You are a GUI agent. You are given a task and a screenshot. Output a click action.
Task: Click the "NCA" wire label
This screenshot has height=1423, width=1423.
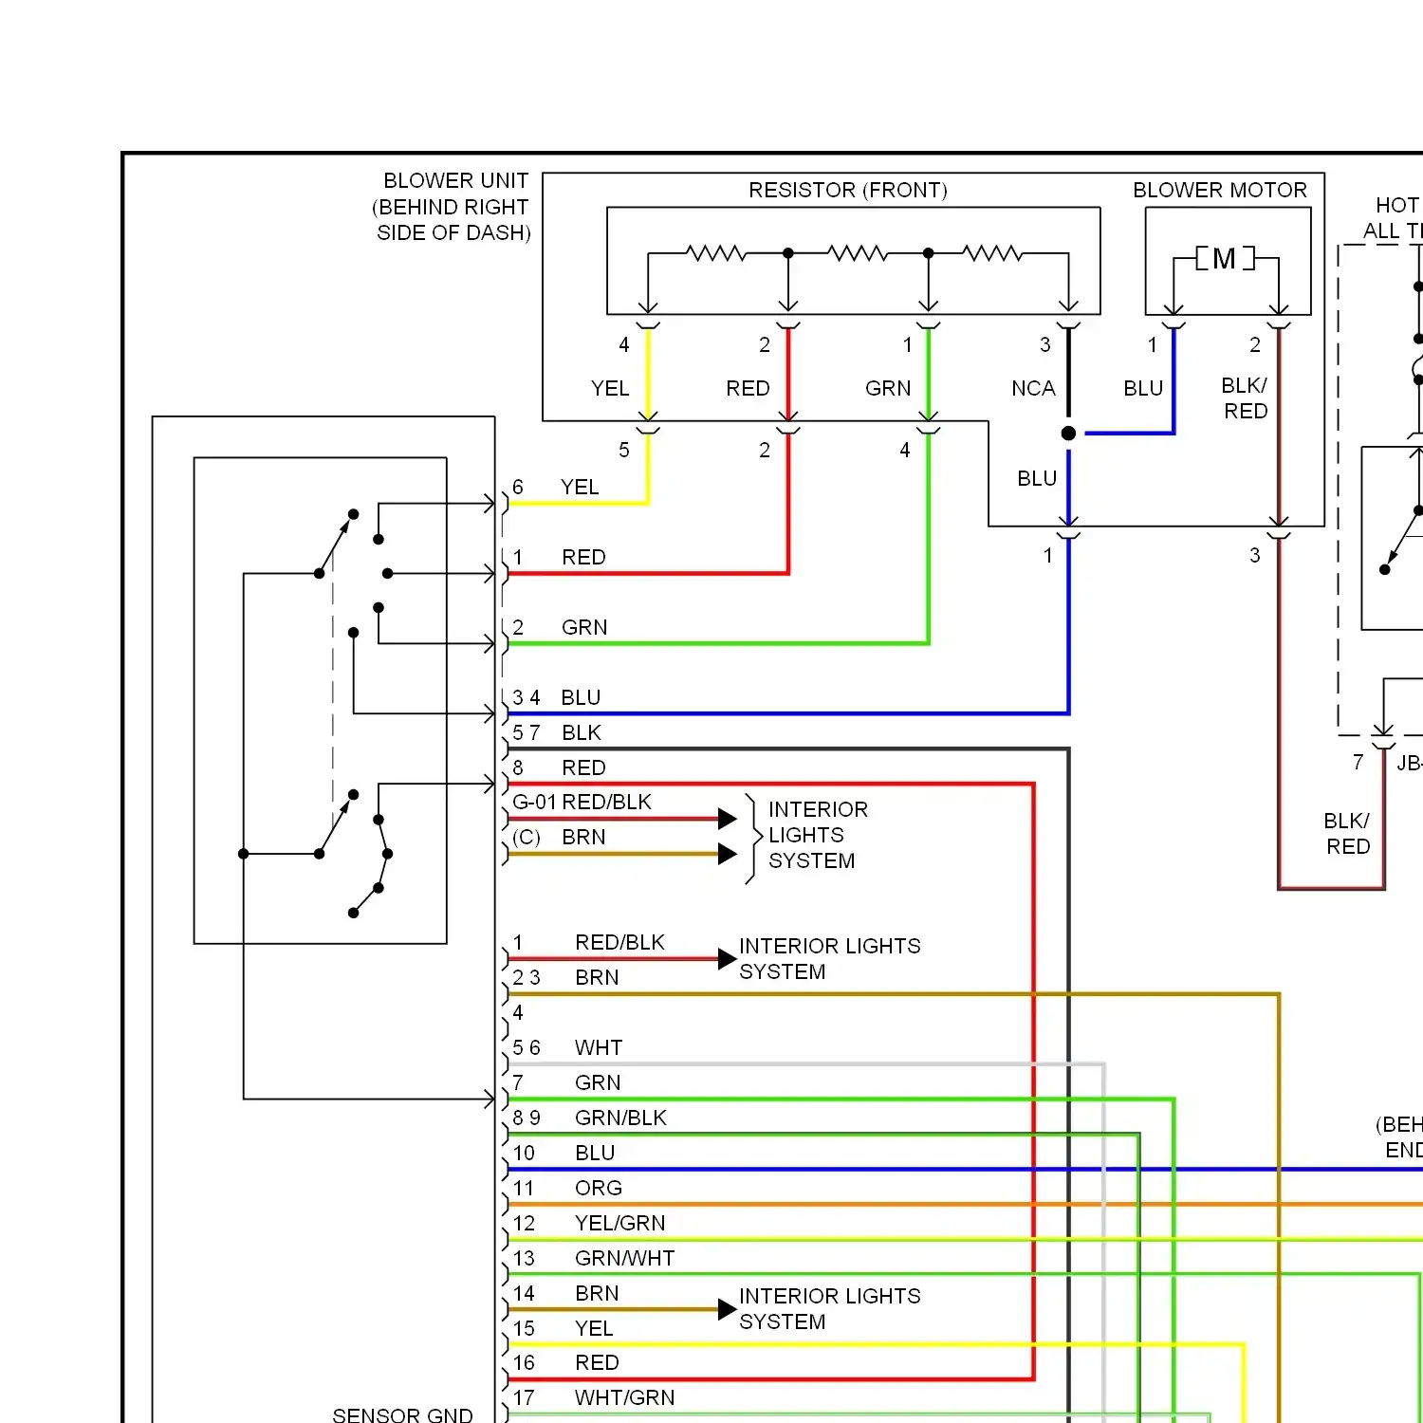click(1033, 388)
